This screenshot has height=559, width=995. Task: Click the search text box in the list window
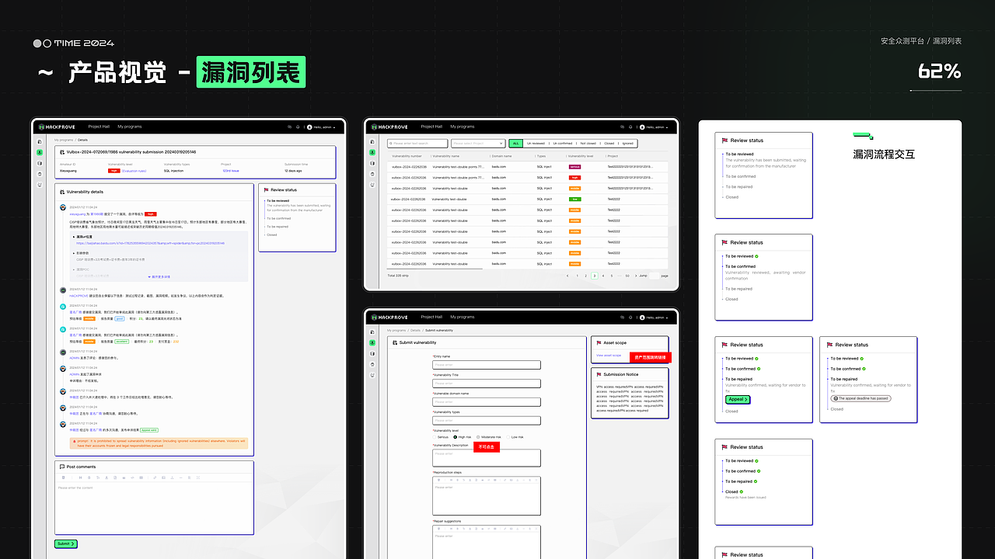click(x=417, y=144)
